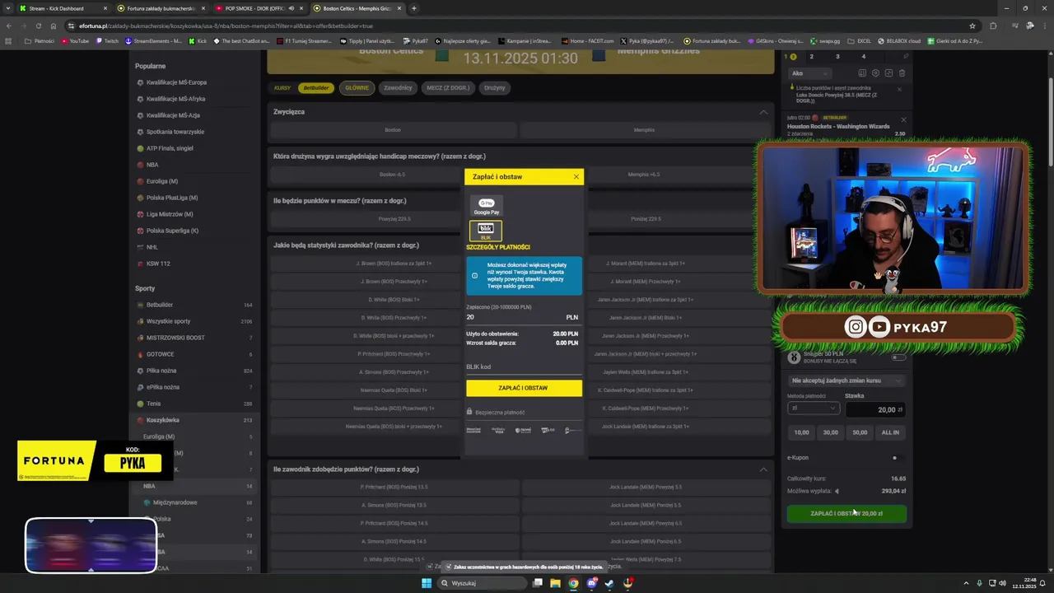Click the betslip settings gear icon
The width and height of the screenshot is (1054, 593).
[x=875, y=73]
